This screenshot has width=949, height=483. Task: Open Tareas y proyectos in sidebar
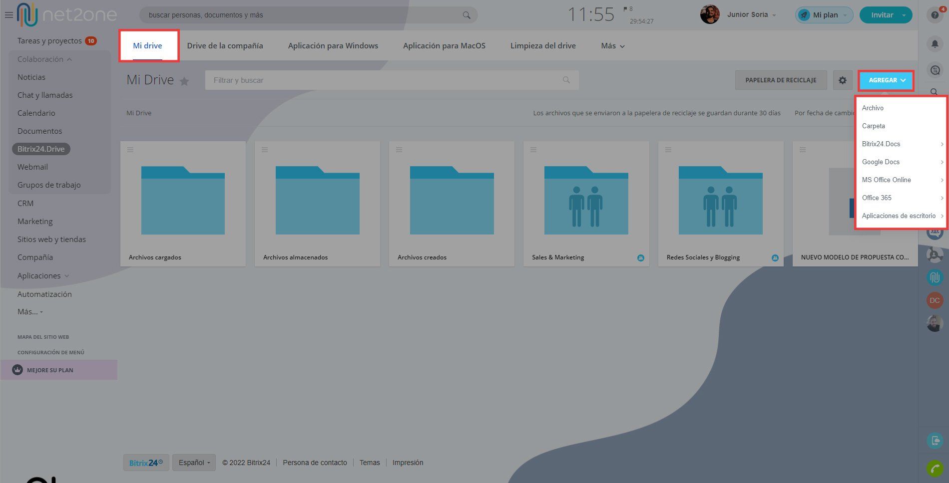[x=49, y=41]
